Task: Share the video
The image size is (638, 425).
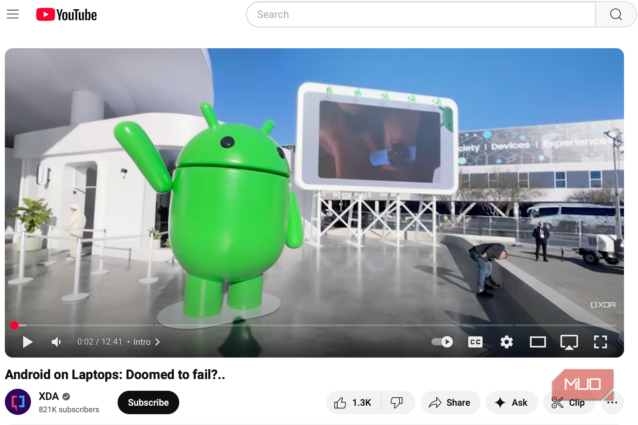Action: [450, 403]
